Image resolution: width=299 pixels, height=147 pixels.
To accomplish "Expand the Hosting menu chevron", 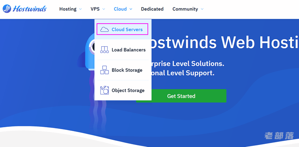I will click(80, 9).
